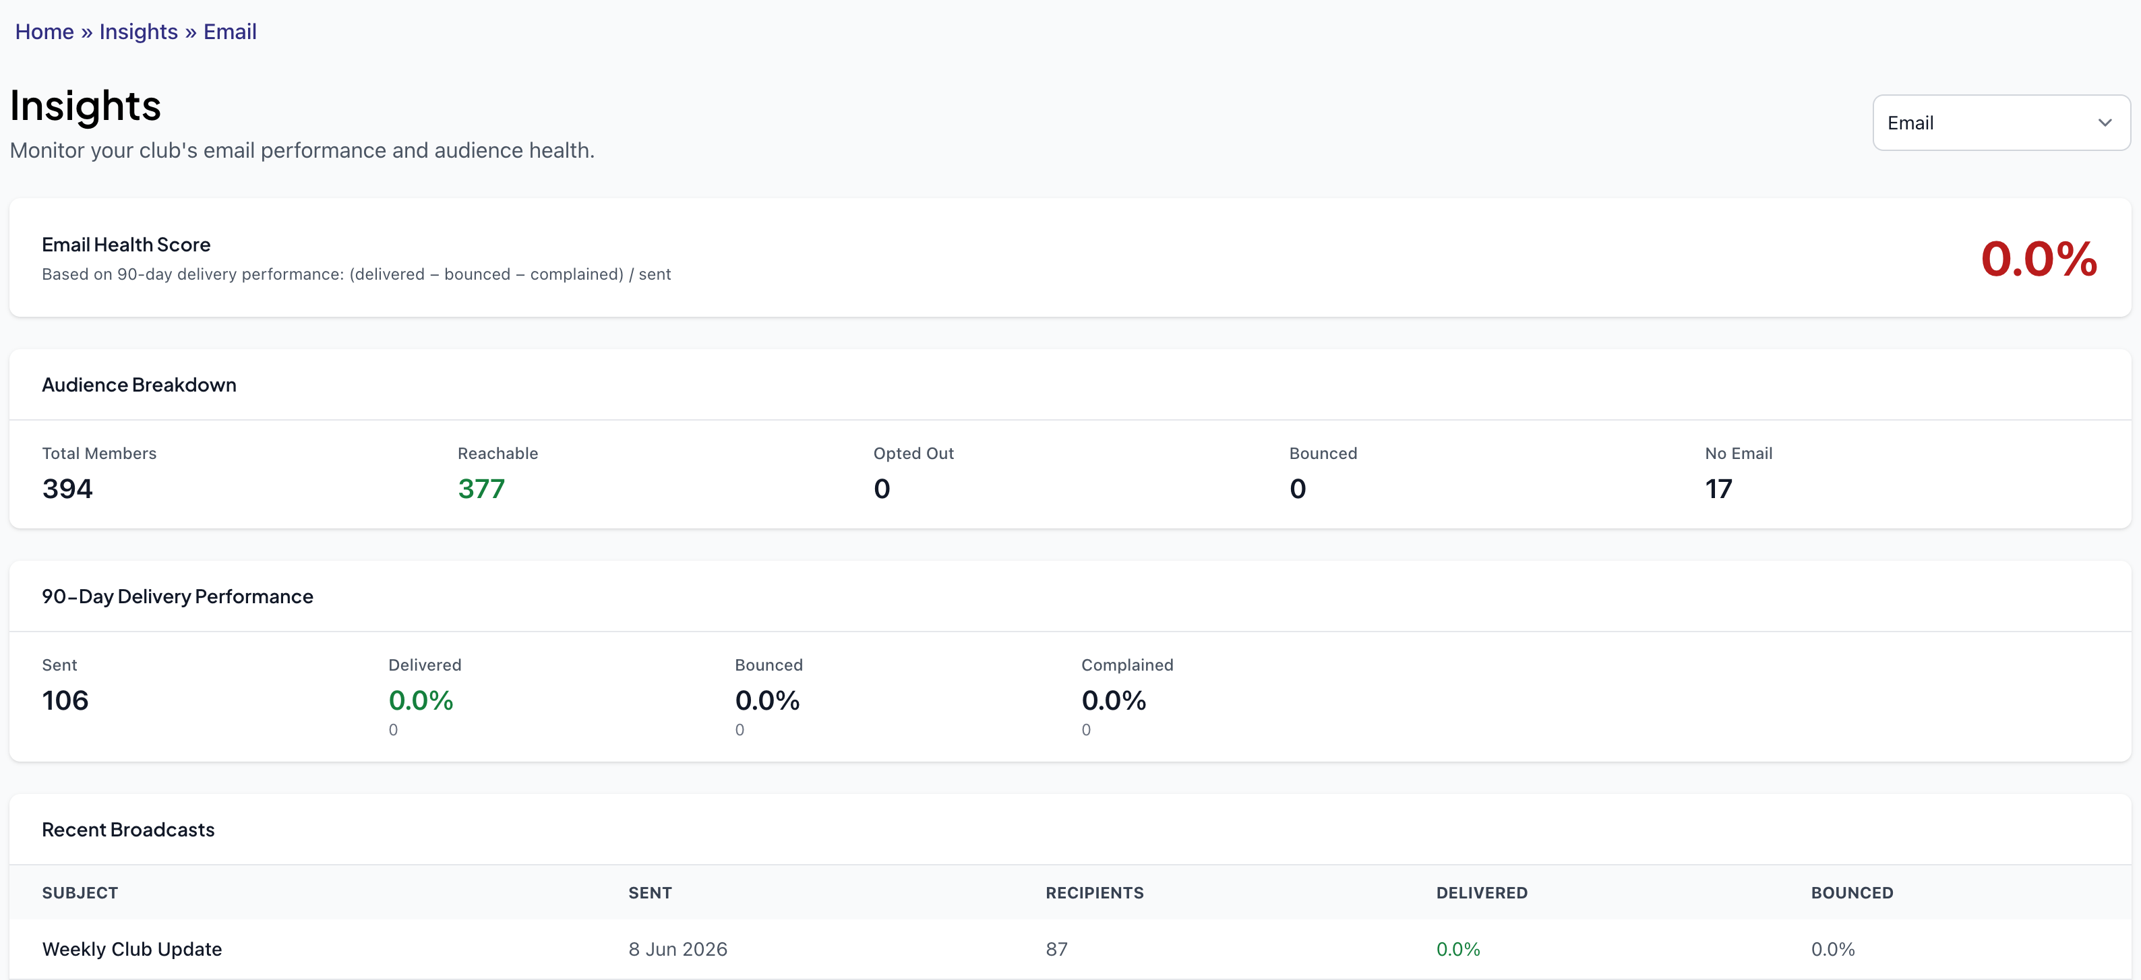The height and width of the screenshot is (980, 2141).
Task: Click the Reachable count 377
Action: coord(481,489)
